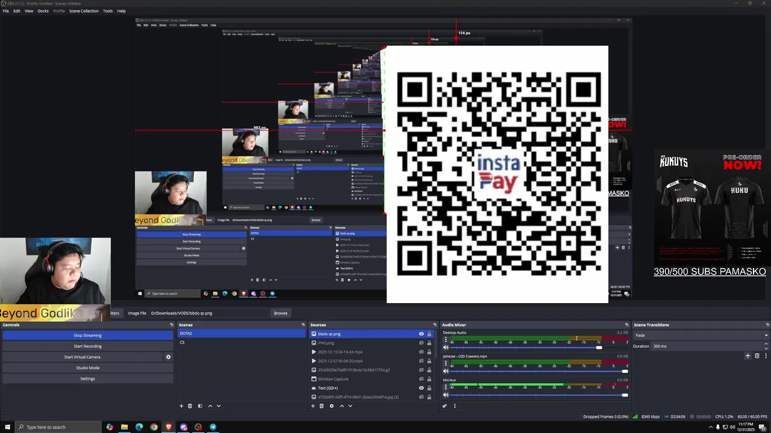Image resolution: width=771 pixels, height=433 pixels.
Task: Open Advanced Audio Properties gears icon
Action: coord(445,406)
